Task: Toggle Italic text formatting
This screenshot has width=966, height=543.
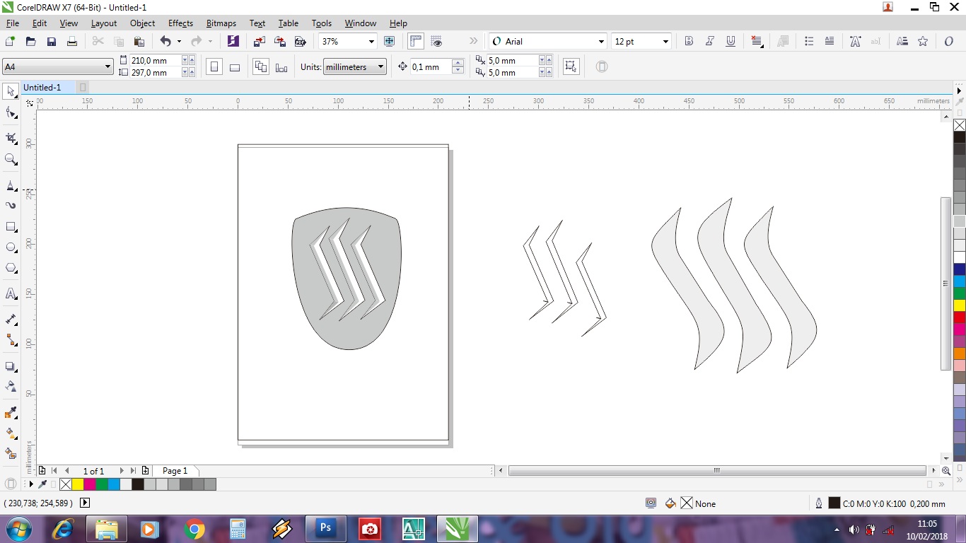Action: tap(710, 42)
